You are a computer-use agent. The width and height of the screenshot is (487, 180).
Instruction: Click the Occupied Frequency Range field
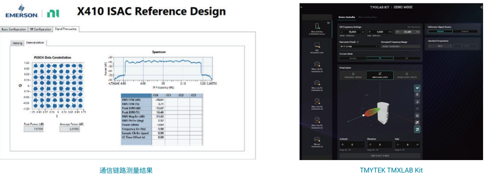[400, 47]
